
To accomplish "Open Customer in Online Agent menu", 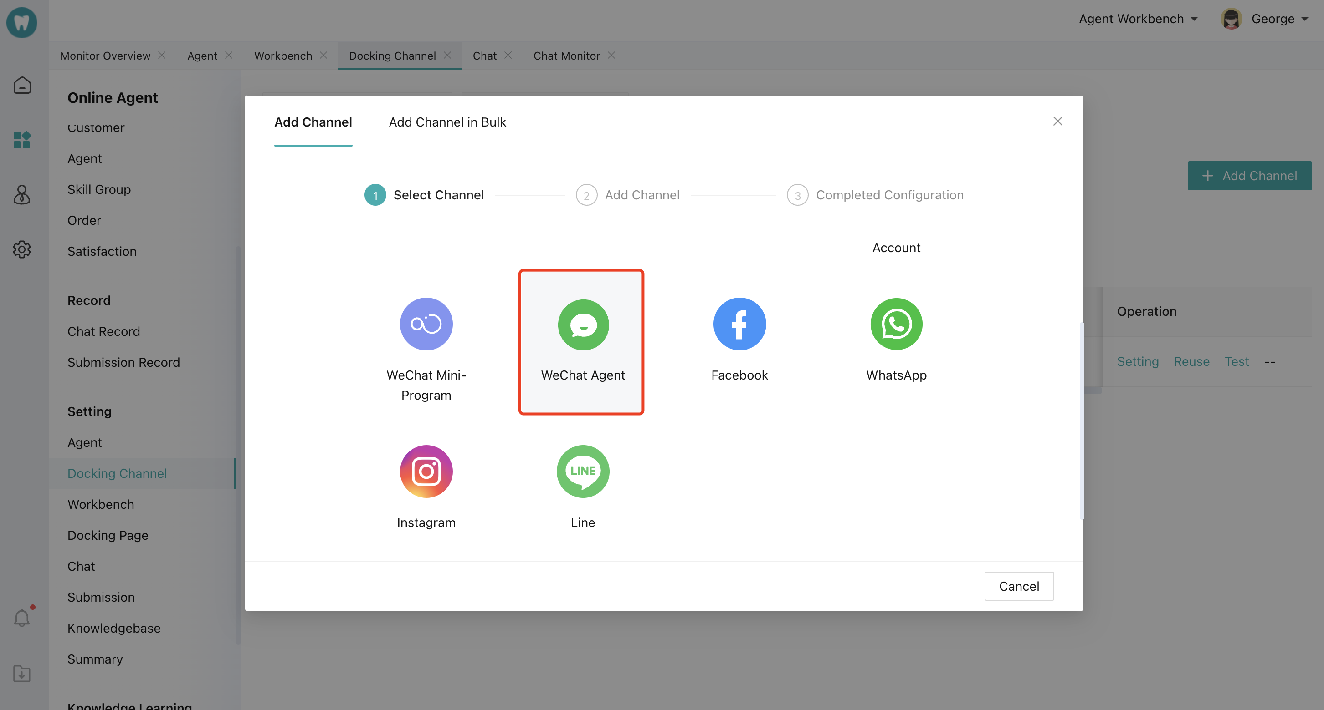I will 96,127.
